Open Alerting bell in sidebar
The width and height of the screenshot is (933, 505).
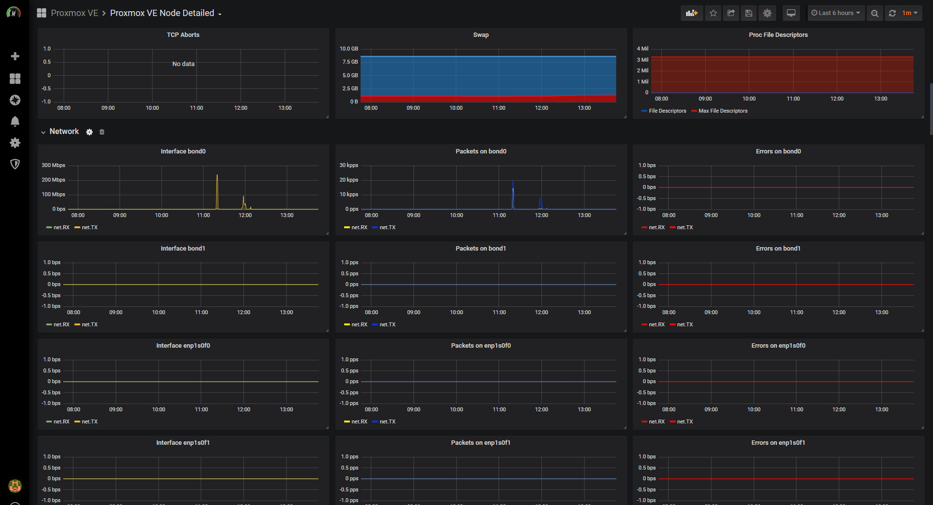[x=15, y=121]
